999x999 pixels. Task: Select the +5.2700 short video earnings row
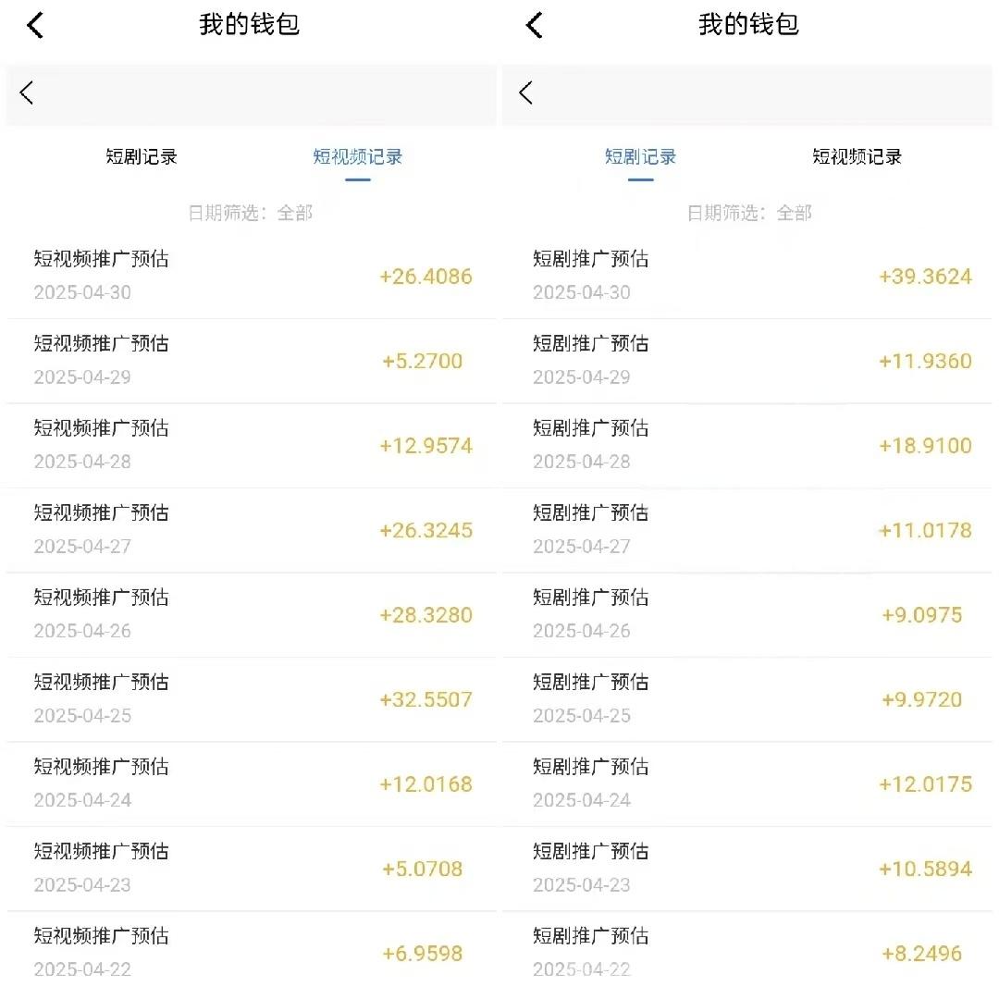[251, 361]
